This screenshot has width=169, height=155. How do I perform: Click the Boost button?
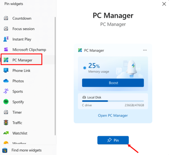113,83
